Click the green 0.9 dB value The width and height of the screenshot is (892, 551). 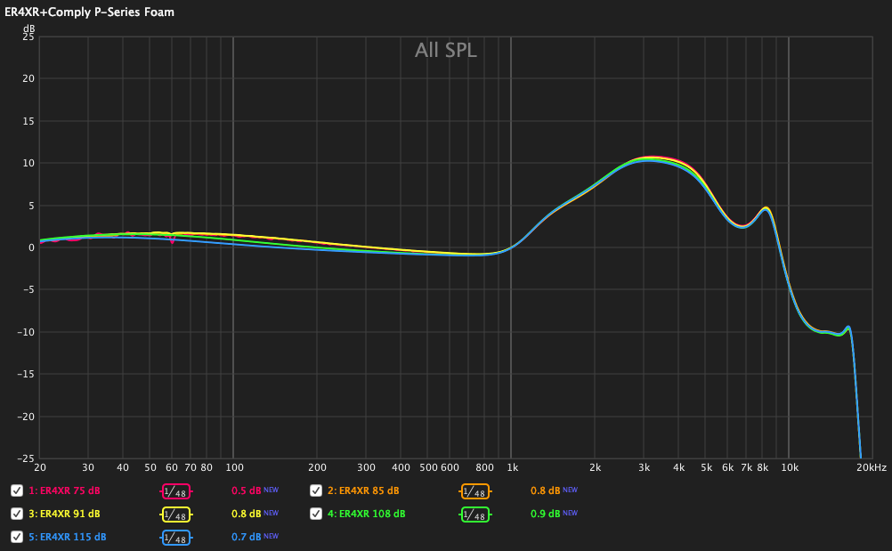[x=545, y=514]
